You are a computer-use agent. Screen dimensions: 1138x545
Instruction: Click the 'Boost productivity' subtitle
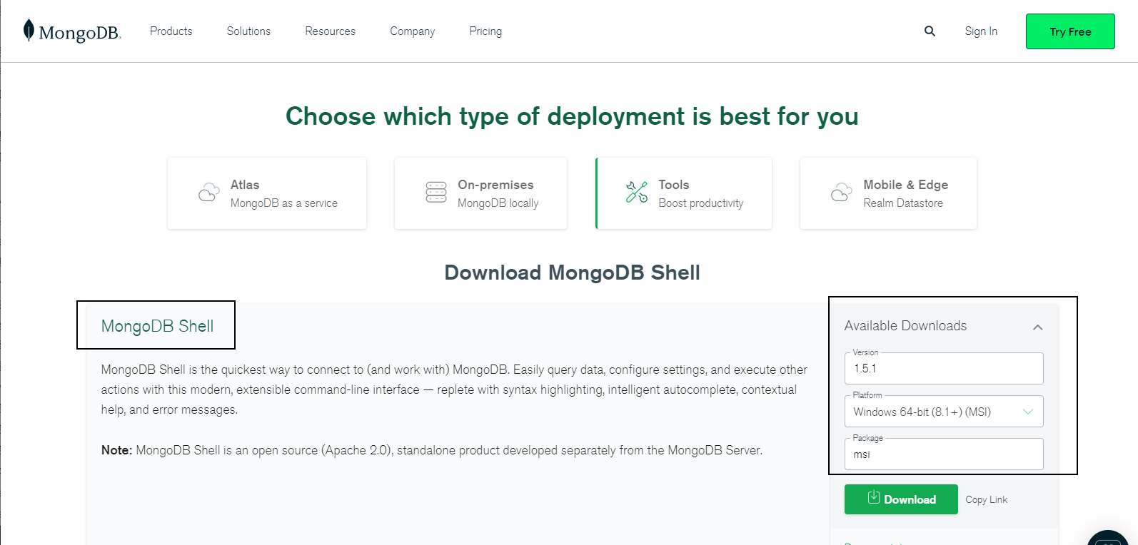point(701,203)
